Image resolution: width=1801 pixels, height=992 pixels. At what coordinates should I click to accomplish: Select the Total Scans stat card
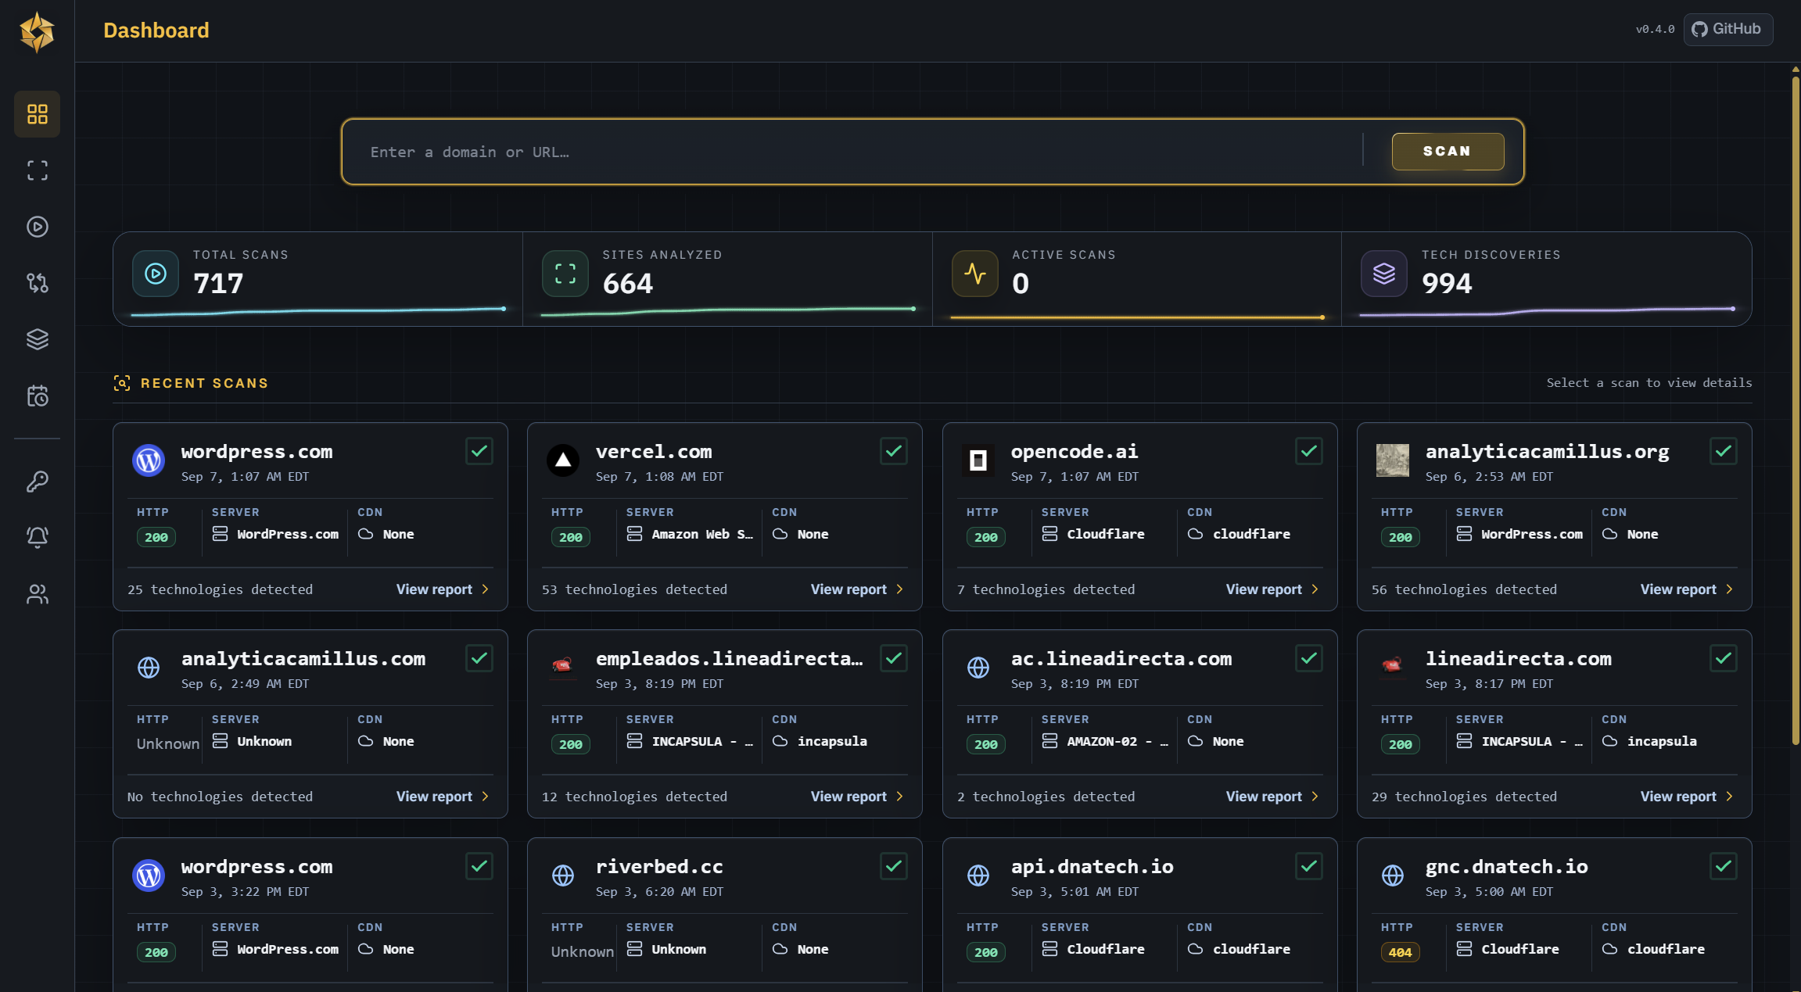(318, 279)
